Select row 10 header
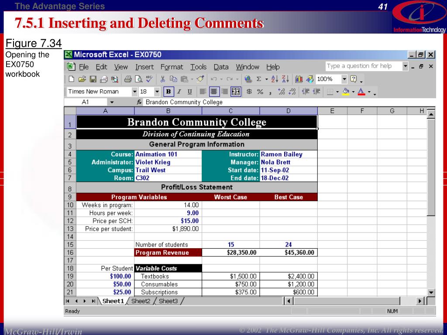Image resolution: width=447 pixels, height=335 pixels. [x=70, y=205]
